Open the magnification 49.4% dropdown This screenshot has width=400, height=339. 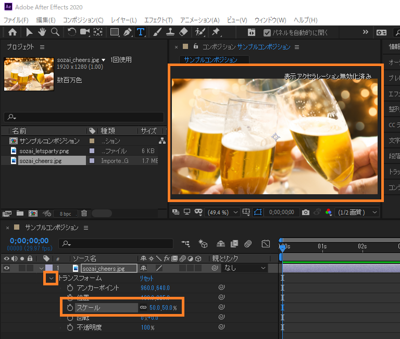coord(222,212)
